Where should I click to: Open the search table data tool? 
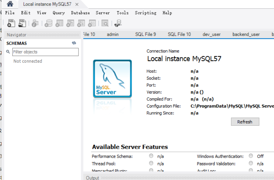point(106,23)
